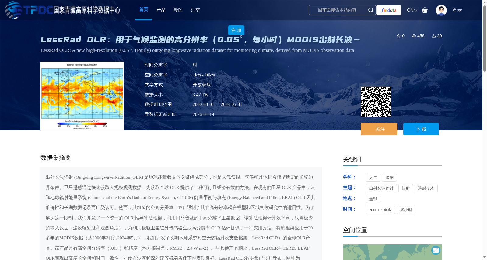Screen dimensions: 487x260
Task: Select the 遥感技术 keyword tag
Action: click(x=426, y=188)
